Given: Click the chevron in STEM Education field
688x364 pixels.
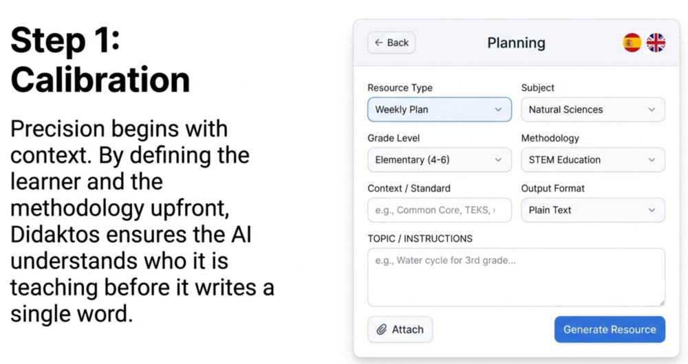Looking at the screenshot, I should [x=652, y=160].
